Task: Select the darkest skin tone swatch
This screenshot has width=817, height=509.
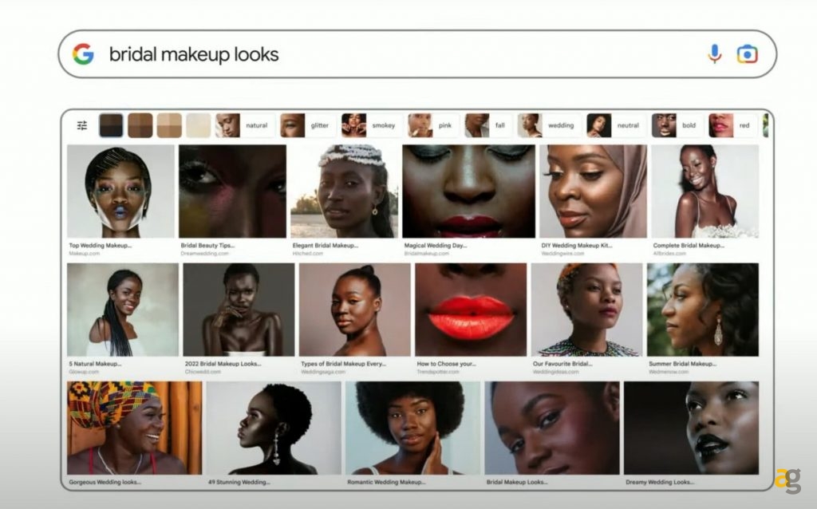Action: (x=111, y=125)
